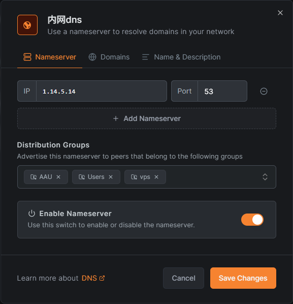Click the orange nameserver globe icon

pyautogui.click(x=27, y=25)
